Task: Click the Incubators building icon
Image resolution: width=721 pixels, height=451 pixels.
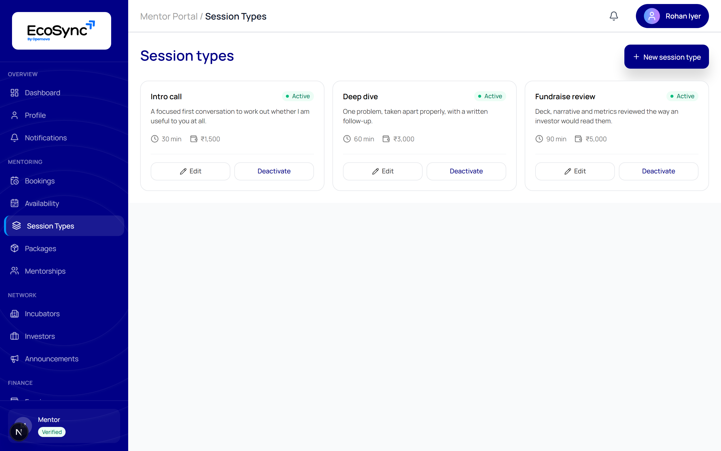Action: click(x=14, y=314)
